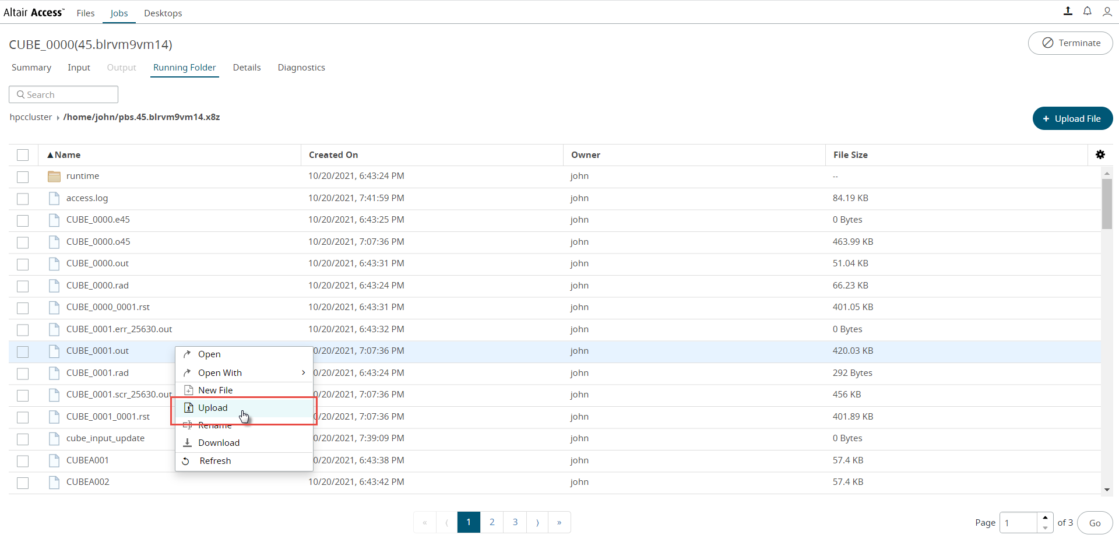Click the access.log file icon
Screen dimensions: 1119x549
54,198
